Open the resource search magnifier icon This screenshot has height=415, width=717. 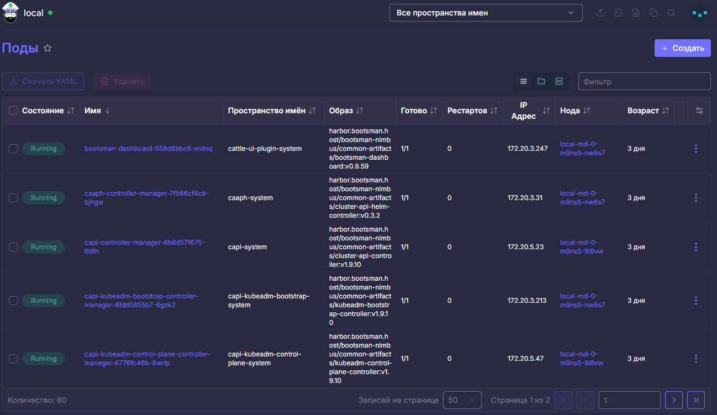(x=671, y=13)
